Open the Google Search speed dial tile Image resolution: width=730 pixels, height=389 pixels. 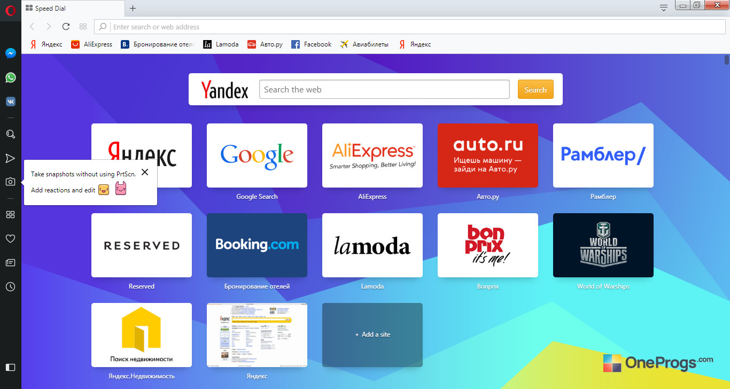click(257, 155)
